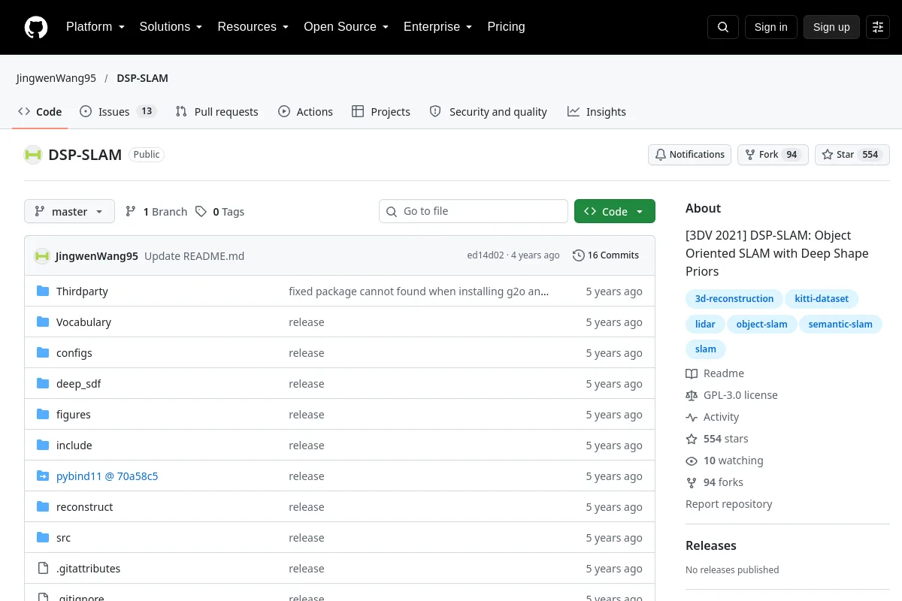Open the Update README.md commit message
Image resolution: width=902 pixels, height=601 pixels.
(x=194, y=256)
